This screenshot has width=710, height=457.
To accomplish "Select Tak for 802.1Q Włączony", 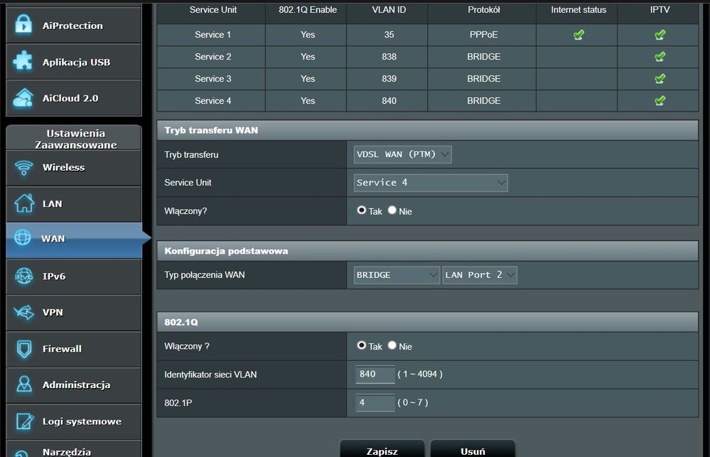I will tap(362, 345).
